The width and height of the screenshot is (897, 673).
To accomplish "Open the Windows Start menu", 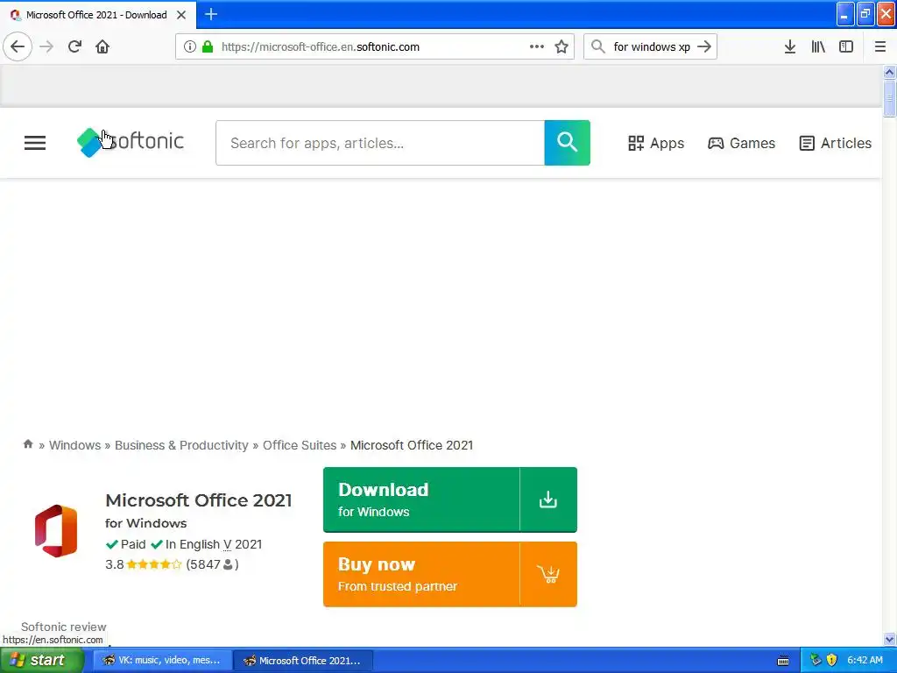I will tap(42, 661).
